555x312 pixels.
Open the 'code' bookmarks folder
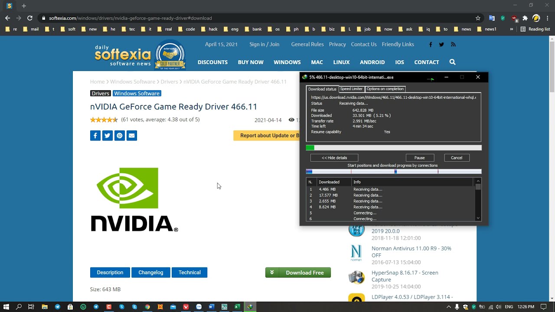(186, 29)
